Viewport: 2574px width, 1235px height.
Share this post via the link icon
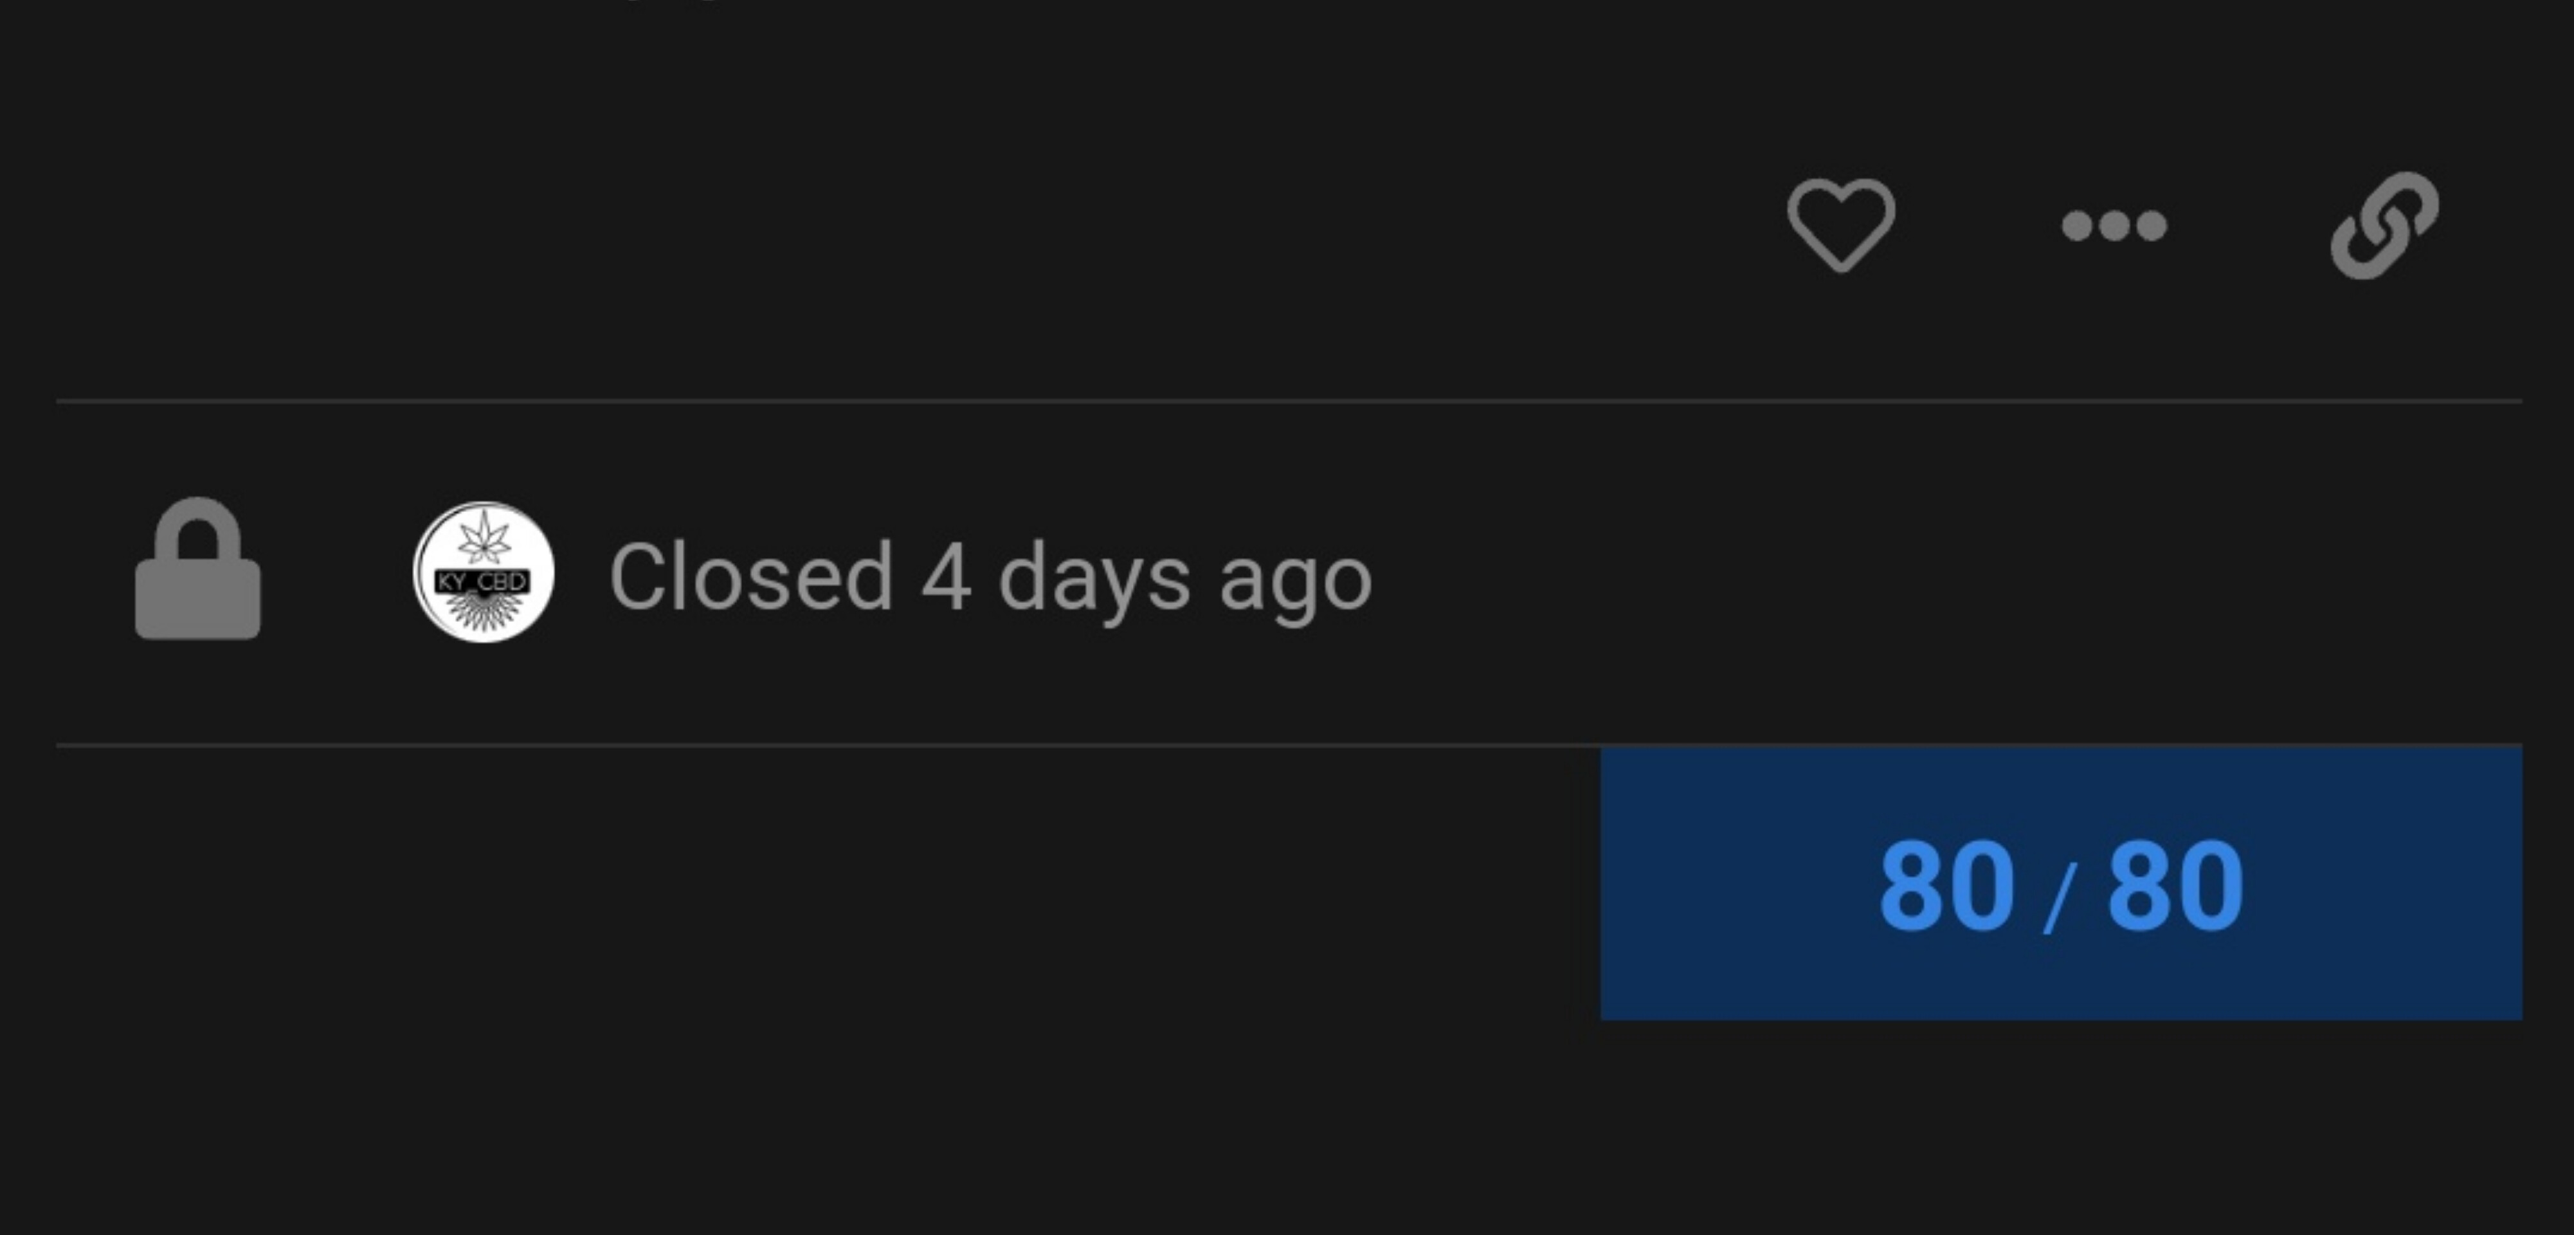tap(2384, 225)
